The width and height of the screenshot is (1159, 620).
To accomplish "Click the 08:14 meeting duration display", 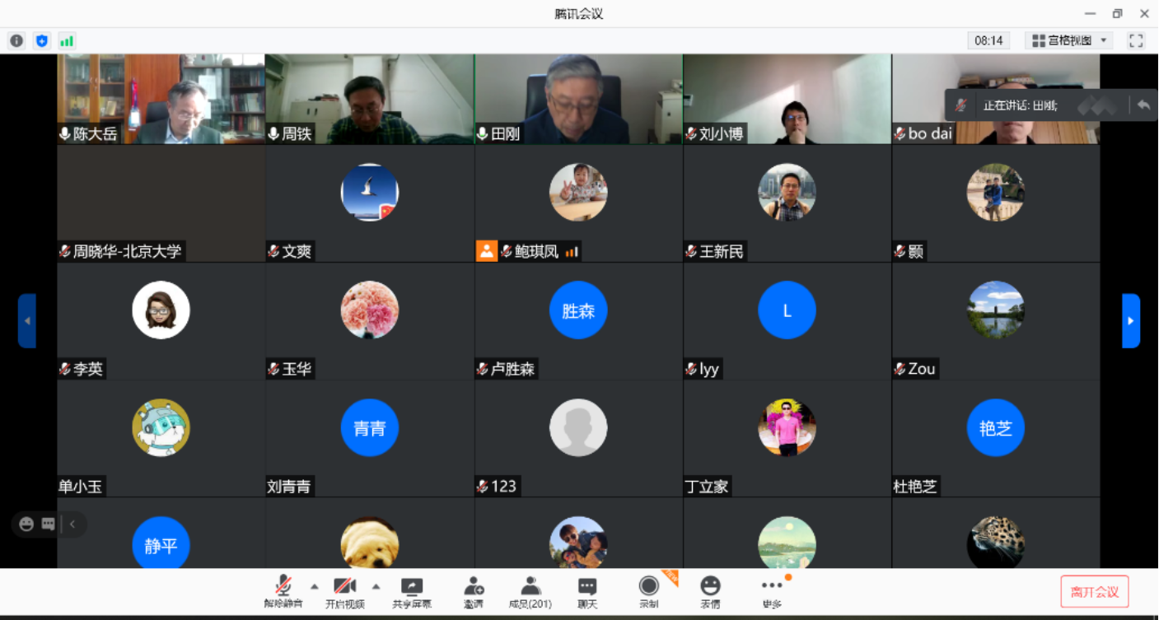I will [988, 40].
